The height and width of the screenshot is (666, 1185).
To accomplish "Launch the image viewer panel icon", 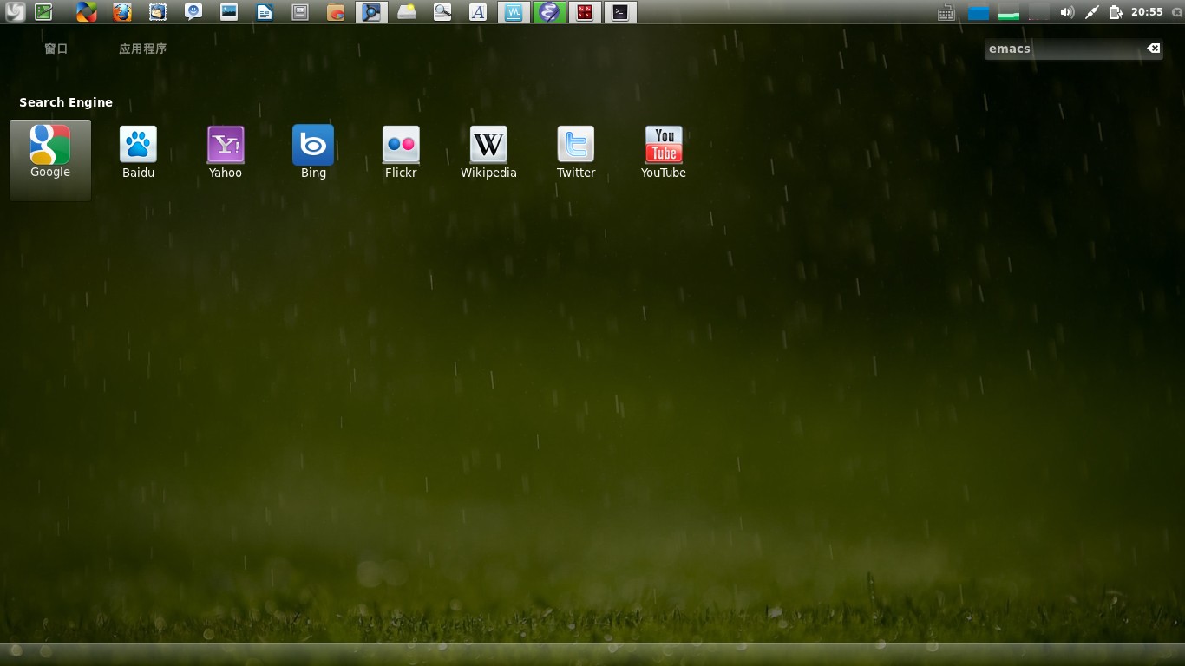I will [x=229, y=12].
